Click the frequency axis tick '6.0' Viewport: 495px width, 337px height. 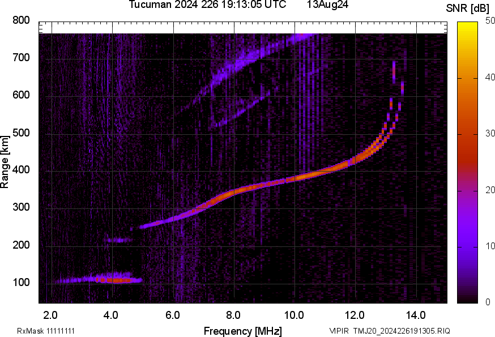(172, 315)
